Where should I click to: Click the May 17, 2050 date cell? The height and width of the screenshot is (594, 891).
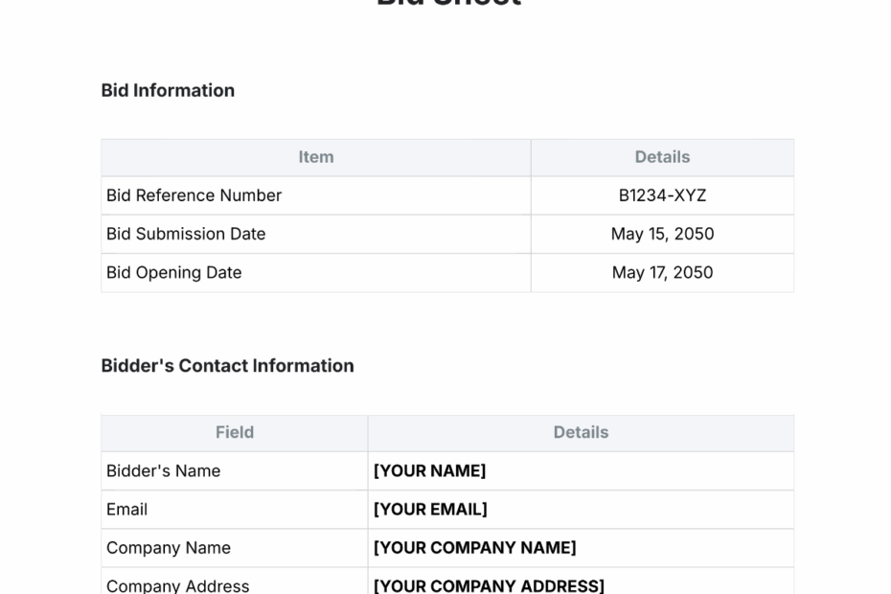click(x=662, y=272)
